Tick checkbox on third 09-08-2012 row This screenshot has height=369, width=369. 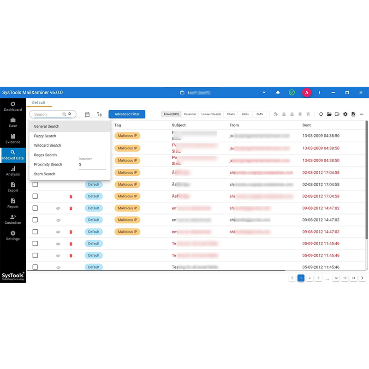pos(35,232)
